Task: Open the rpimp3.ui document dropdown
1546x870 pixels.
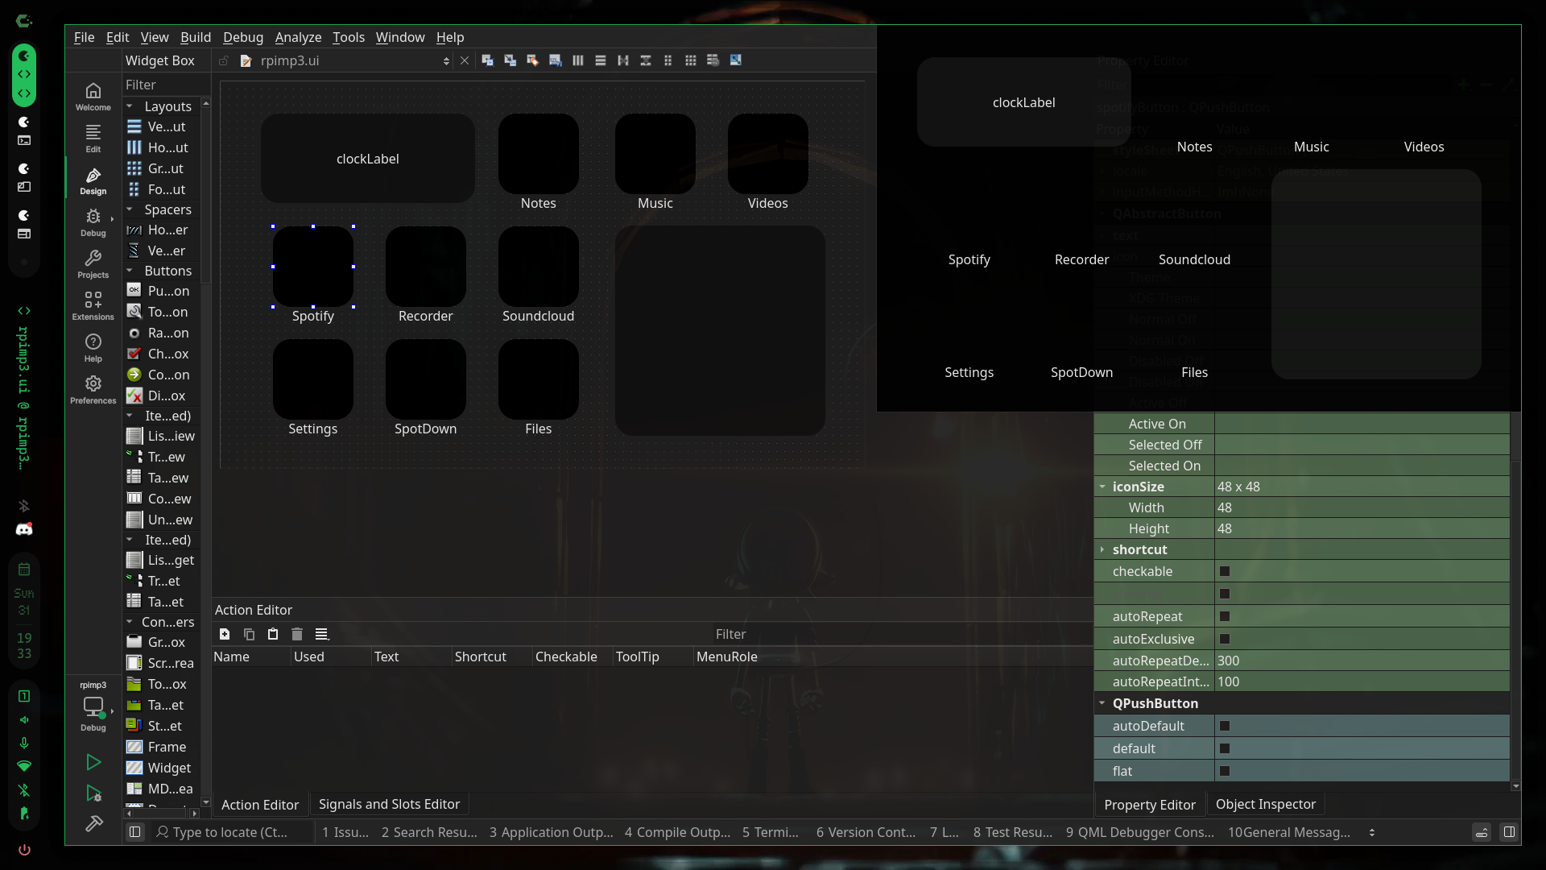Action: (x=446, y=61)
